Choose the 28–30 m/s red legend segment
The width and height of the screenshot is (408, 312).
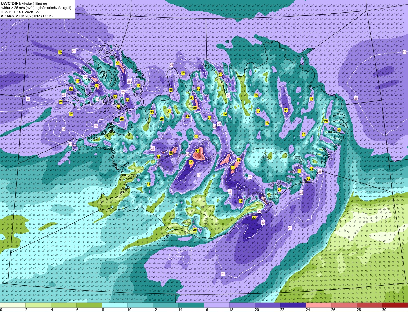(370, 305)
